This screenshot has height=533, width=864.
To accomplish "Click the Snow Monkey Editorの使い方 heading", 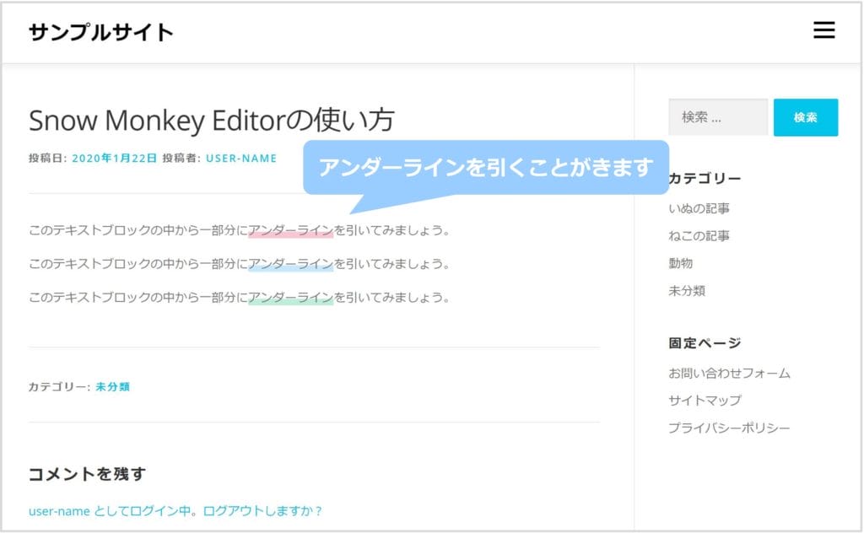I will 211,121.
